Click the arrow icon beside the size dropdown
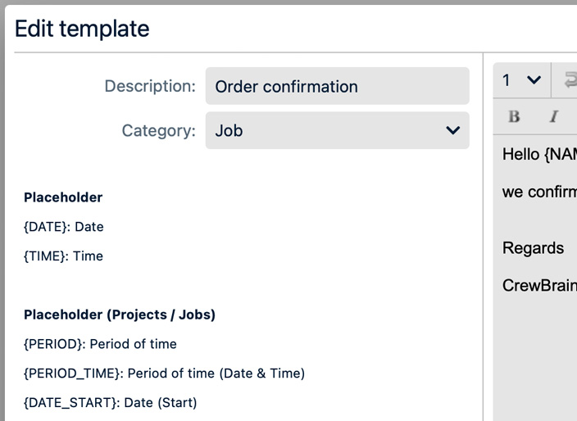 pos(568,80)
